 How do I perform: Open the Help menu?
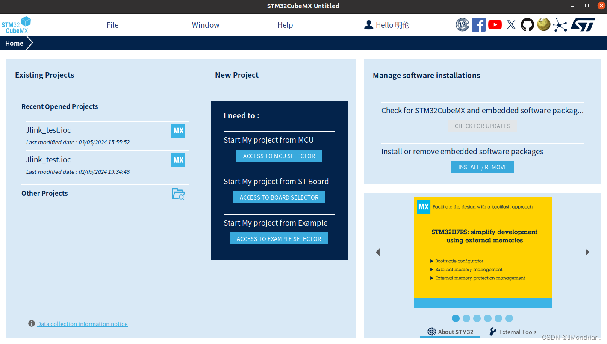click(285, 25)
